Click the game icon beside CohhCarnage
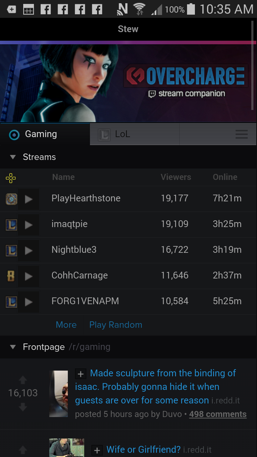This screenshot has width=257, height=457. 11,276
